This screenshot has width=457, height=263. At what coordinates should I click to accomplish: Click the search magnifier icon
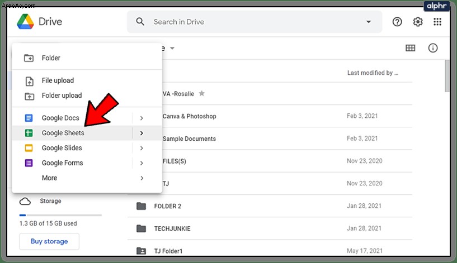140,22
